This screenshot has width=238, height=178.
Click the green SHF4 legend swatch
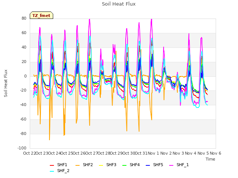coord(124,165)
